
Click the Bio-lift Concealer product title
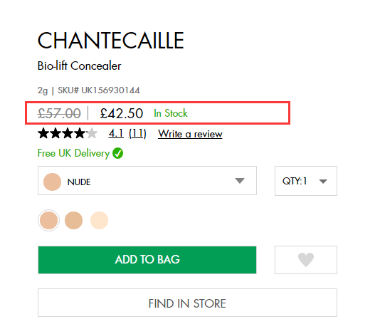(79, 66)
